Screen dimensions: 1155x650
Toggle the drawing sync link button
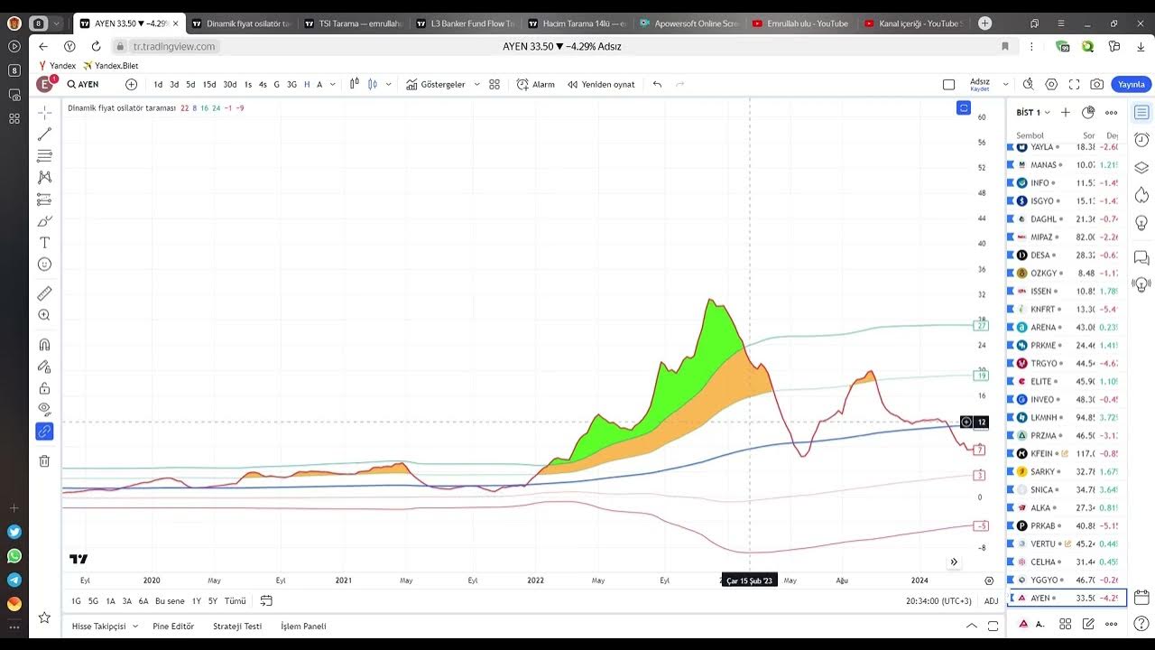pos(44,432)
